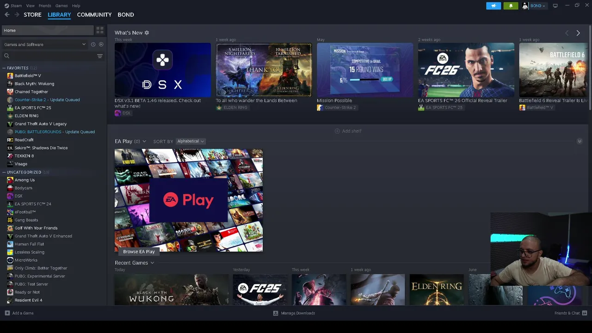Image resolution: width=592 pixels, height=333 pixels.
Task: Open advanced filter options icon
Action: tap(99, 56)
